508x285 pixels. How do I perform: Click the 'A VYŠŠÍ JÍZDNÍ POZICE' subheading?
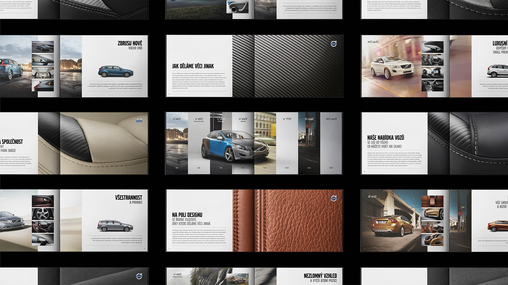click(x=324, y=281)
